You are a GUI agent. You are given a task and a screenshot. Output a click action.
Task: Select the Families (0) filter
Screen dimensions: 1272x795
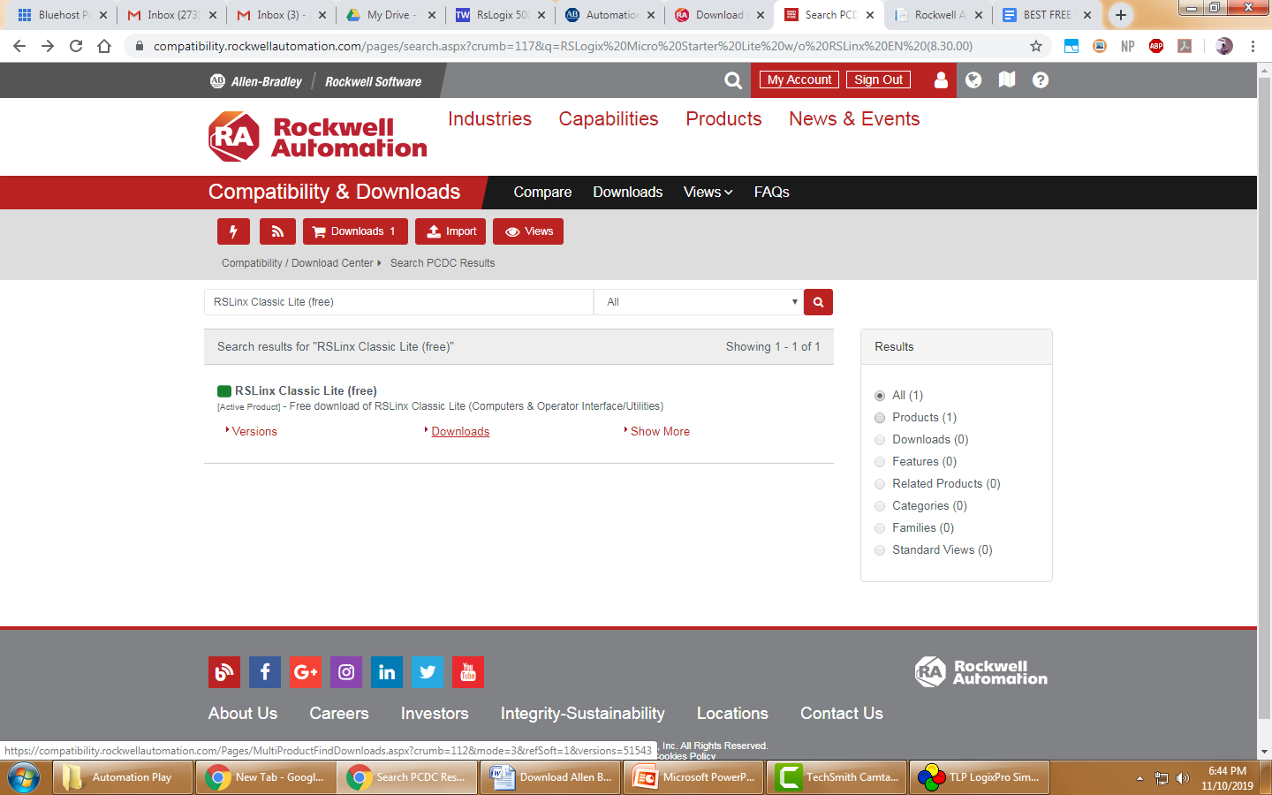(x=880, y=528)
